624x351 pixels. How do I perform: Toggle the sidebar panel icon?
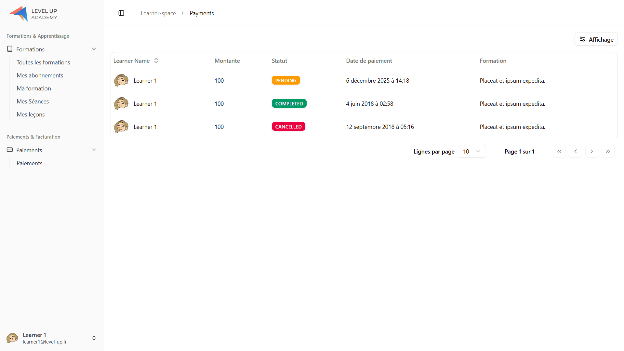[121, 13]
